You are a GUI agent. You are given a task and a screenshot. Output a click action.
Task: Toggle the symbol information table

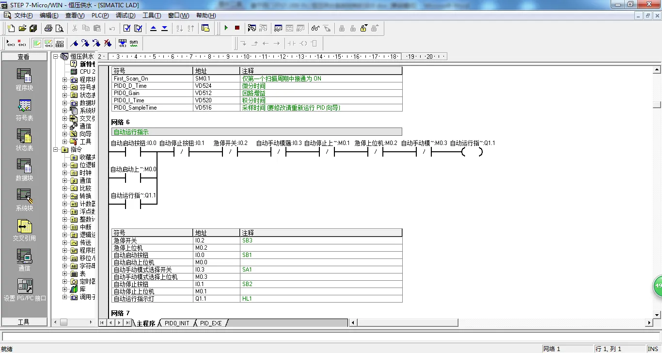[59, 43]
